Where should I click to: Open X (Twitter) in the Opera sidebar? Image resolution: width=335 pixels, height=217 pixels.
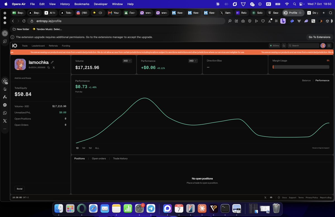[5, 121]
